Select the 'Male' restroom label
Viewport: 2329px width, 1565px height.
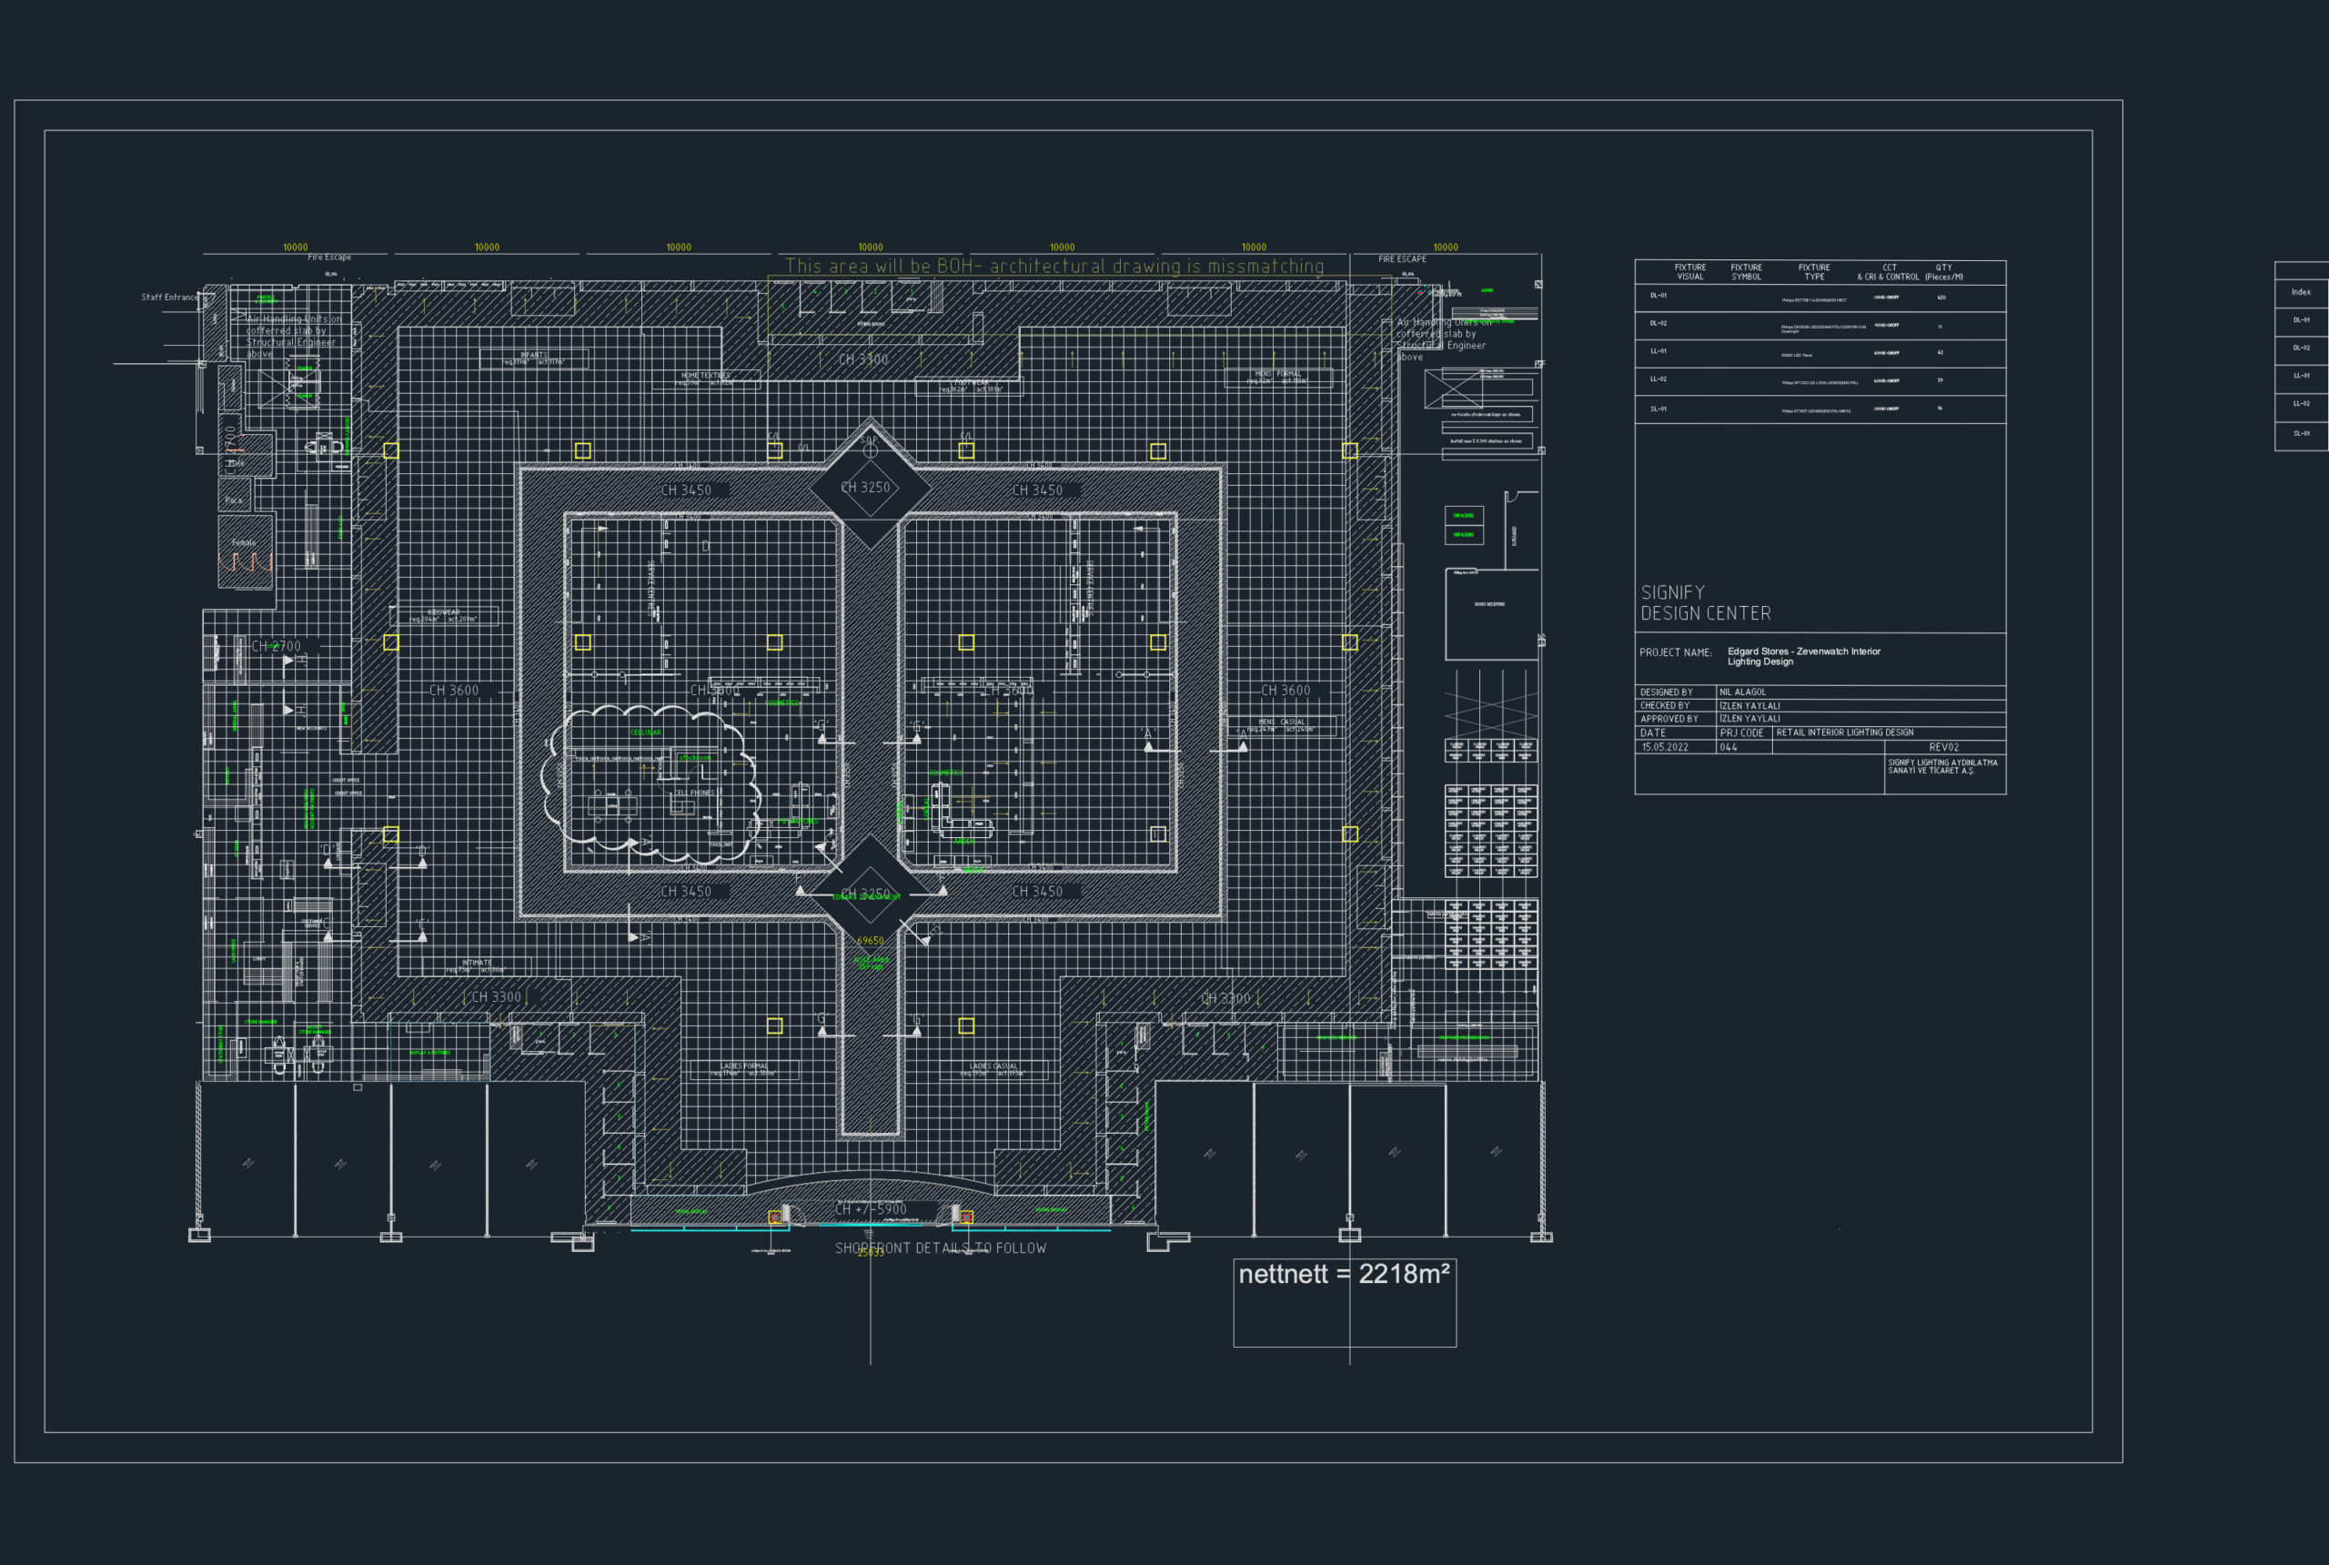click(236, 463)
